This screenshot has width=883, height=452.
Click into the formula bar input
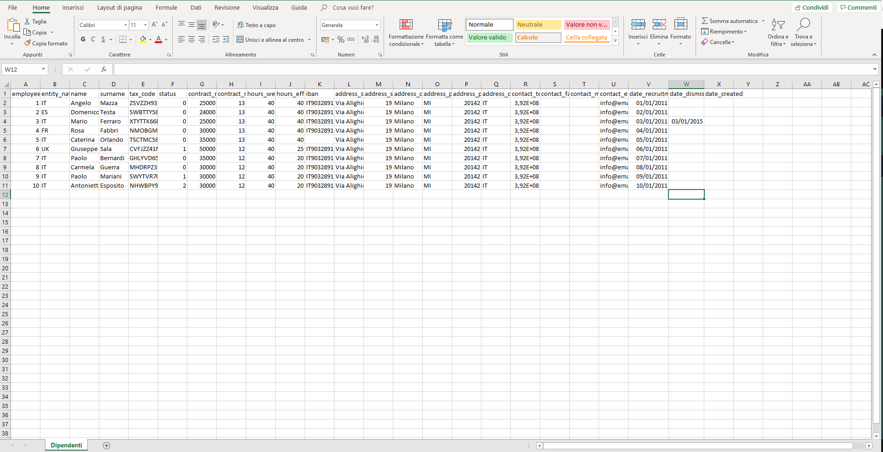(x=492, y=69)
